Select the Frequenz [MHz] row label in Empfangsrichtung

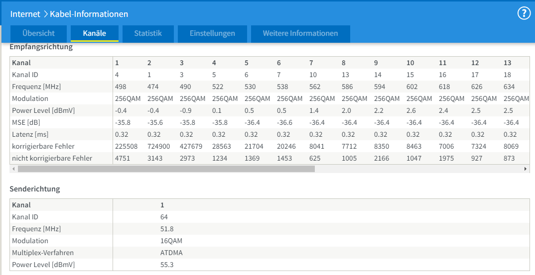(36, 87)
